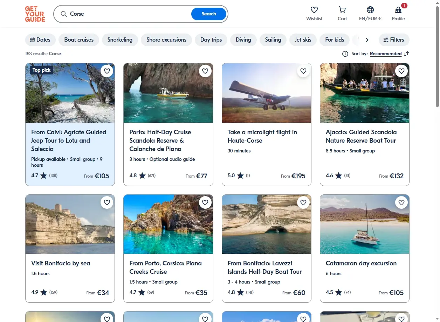Wishlist the Visit Bonifacio by sea heart
440x322 pixels.
(107, 202)
